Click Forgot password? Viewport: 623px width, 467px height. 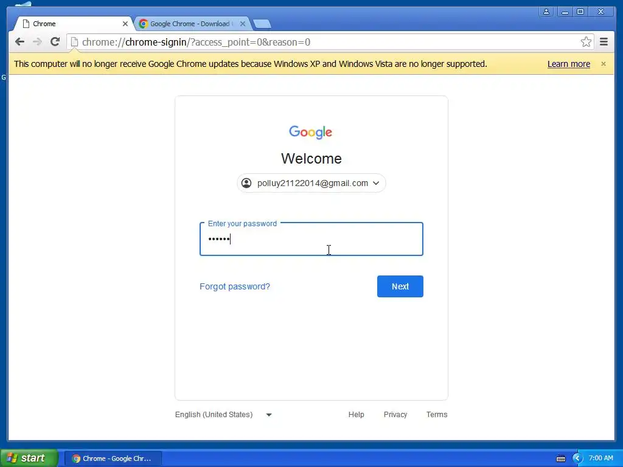235,286
